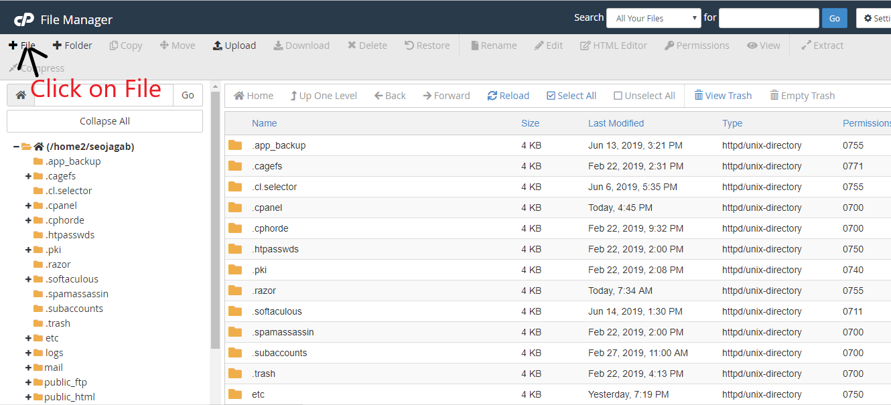Open the HTML Editor tool

(614, 46)
